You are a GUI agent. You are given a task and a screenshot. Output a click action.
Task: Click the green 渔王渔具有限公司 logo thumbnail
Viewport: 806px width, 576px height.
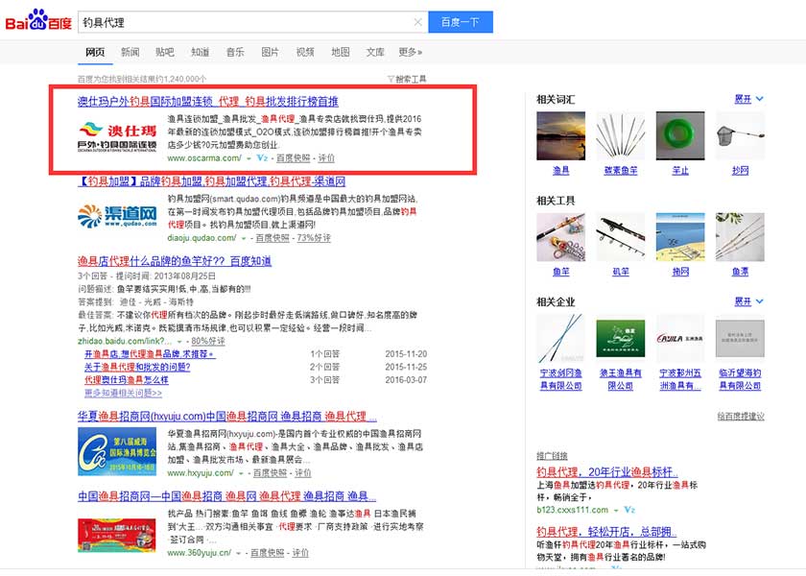pyautogui.click(x=621, y=338)
